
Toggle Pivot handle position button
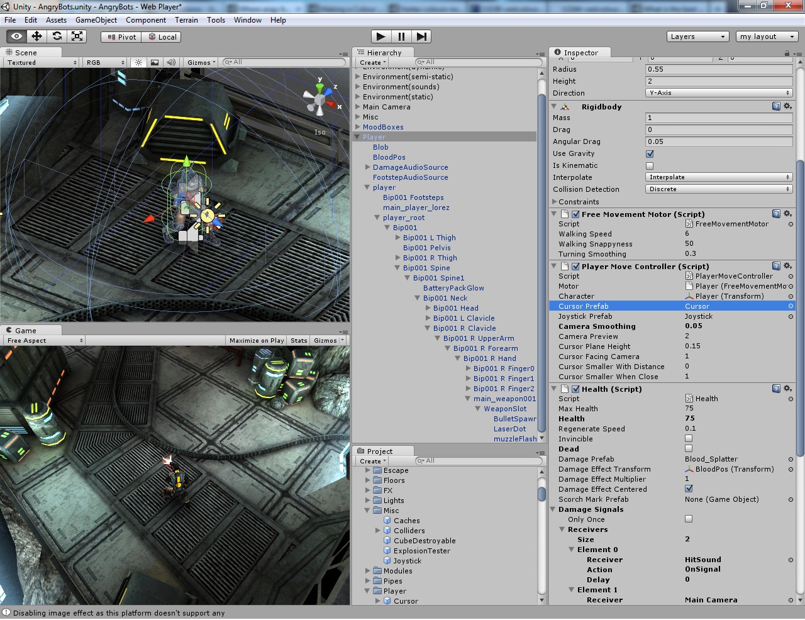click(x=121, y=37)
